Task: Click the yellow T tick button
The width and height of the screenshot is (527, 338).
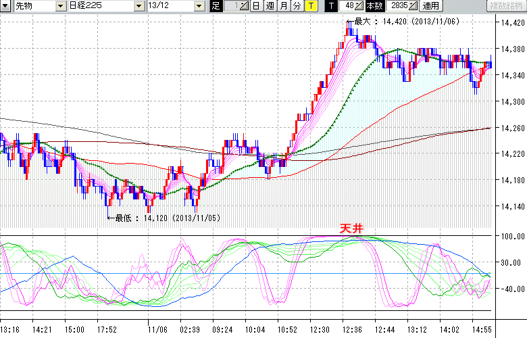Action: tap(310, 6)
